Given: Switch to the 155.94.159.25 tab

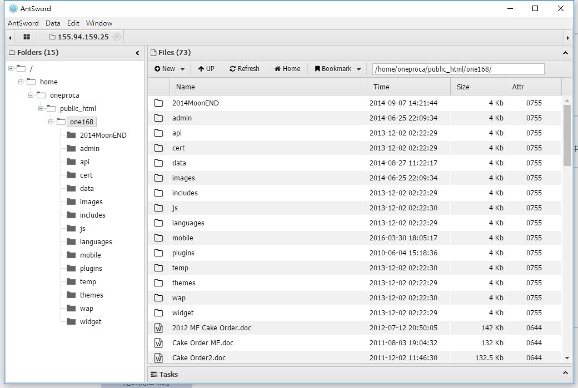Looking at the screenshot, I should coord(83,37).
